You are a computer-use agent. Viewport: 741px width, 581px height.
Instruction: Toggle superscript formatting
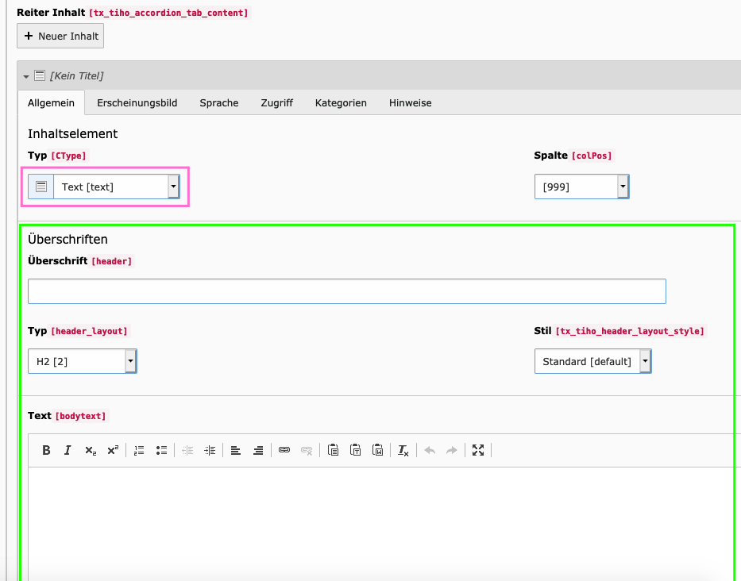(113, 450)
